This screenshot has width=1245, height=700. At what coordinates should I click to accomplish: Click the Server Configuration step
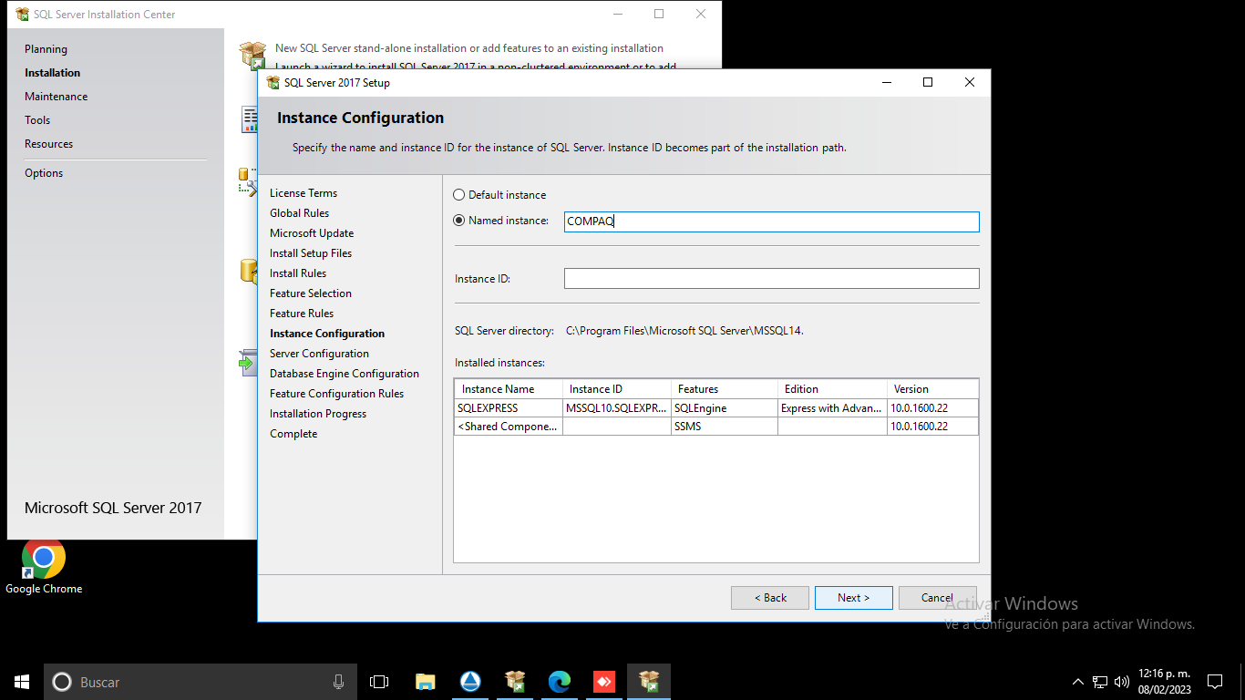[320, 354]
